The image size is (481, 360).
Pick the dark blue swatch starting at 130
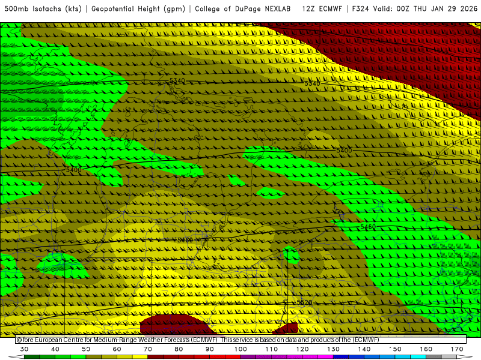(x=341, y=357)
